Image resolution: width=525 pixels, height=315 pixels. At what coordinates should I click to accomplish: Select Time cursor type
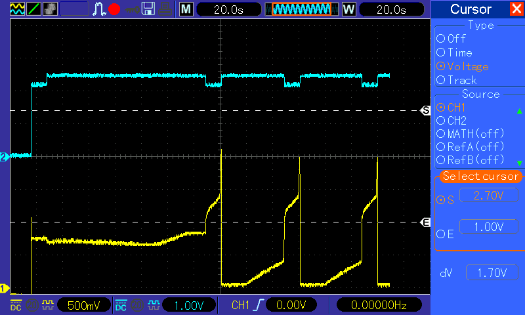point(454,52)
